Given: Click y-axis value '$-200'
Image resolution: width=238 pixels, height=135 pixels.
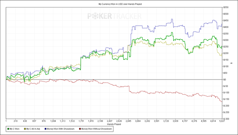Looking at the screenshot, I should [226, 106].
